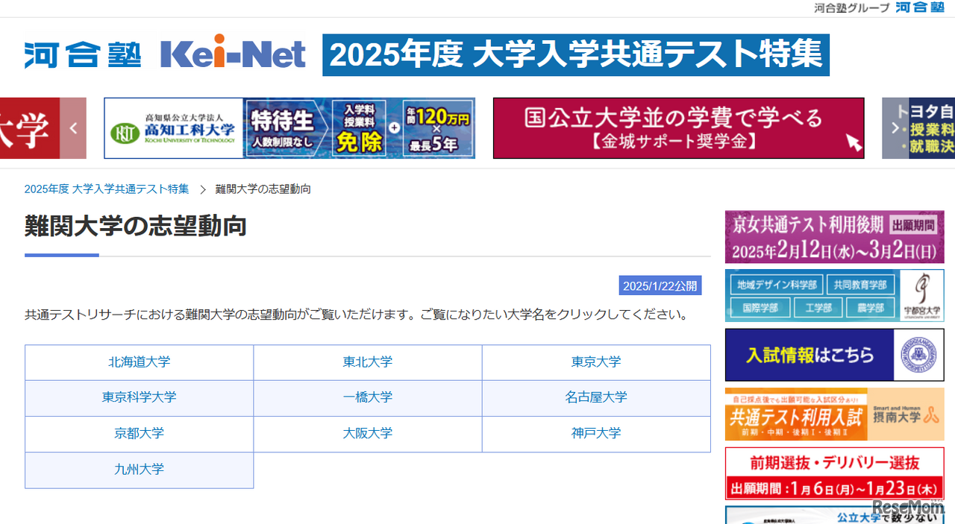Click the Kei-Net logo
The width and height of the screenshot is (955, 524).
click(232, 54)
